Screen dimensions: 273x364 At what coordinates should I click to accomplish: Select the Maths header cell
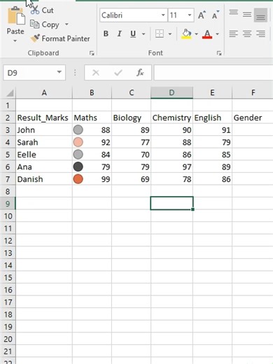92,118
